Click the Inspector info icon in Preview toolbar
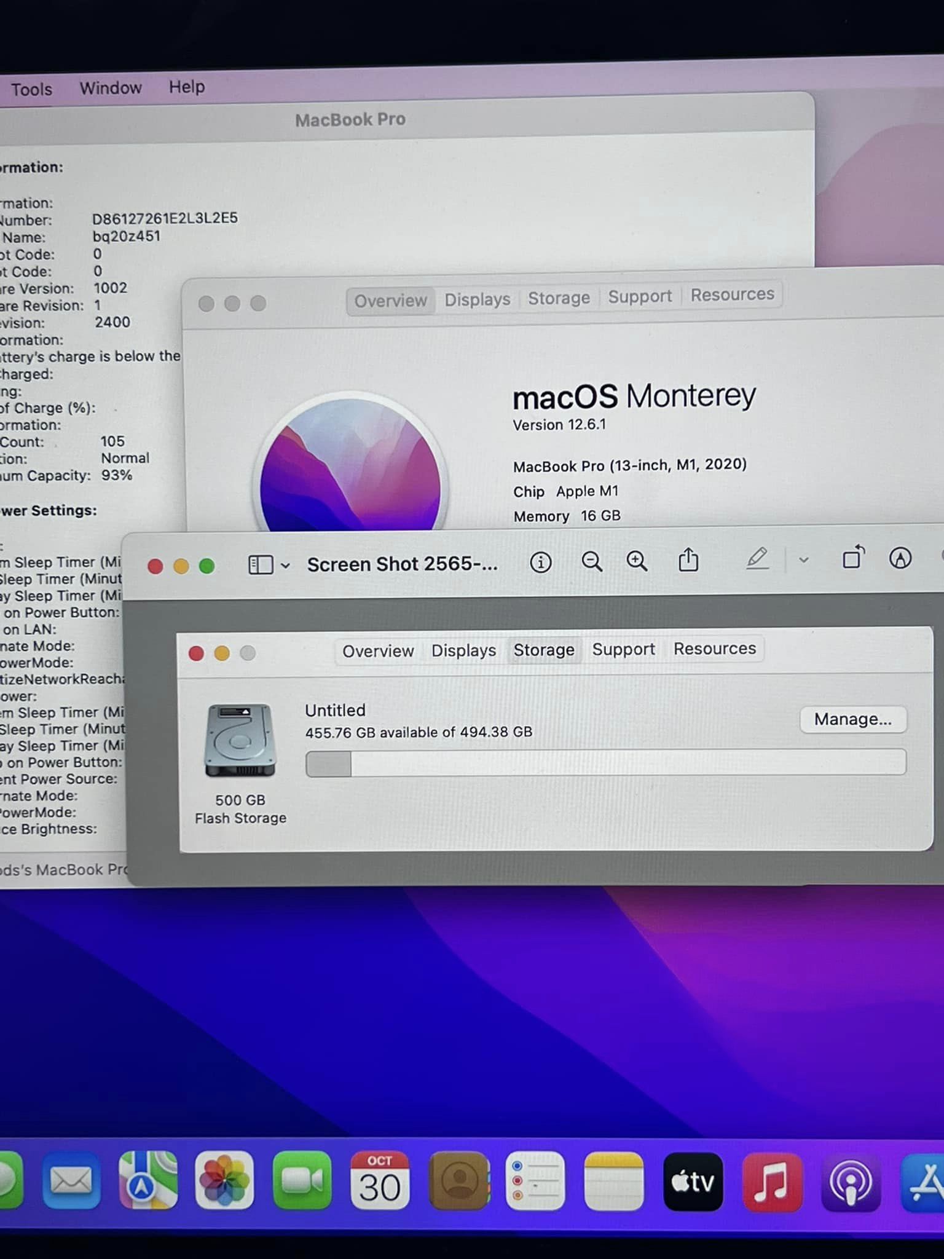The image size is (944, 1259). (540, 562)
